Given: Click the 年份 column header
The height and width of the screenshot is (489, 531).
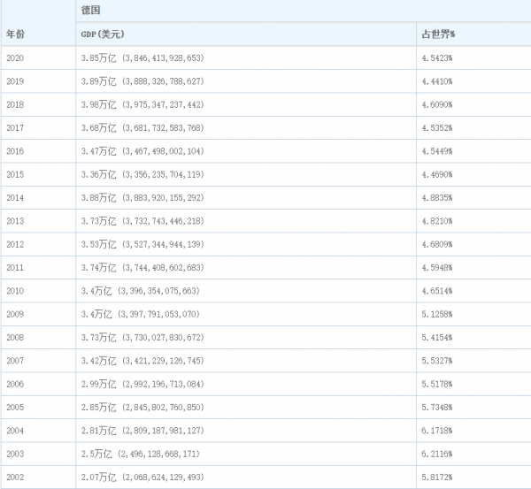Looking at the screenshot, I should point(16,34).
